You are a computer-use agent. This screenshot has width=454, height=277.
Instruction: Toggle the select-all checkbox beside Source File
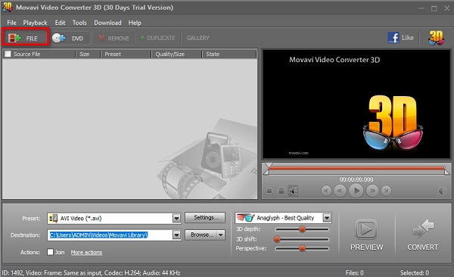click(x=8, y=54)
